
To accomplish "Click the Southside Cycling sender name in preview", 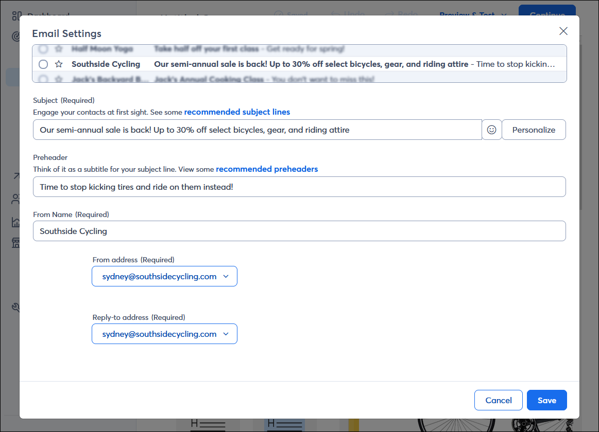I will click(x=106, y=64).
